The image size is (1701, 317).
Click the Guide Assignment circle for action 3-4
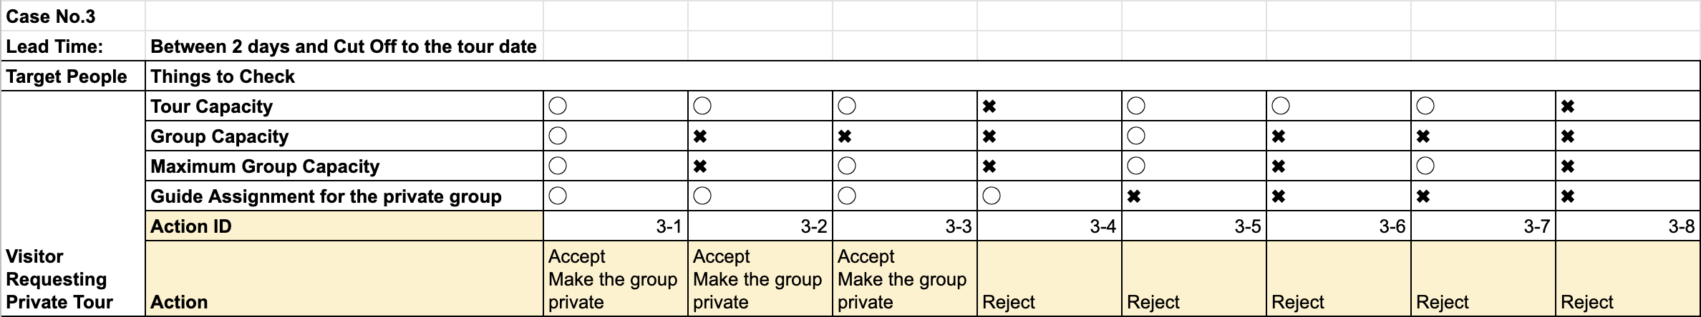pyautogui.click(x=992, y=196)
